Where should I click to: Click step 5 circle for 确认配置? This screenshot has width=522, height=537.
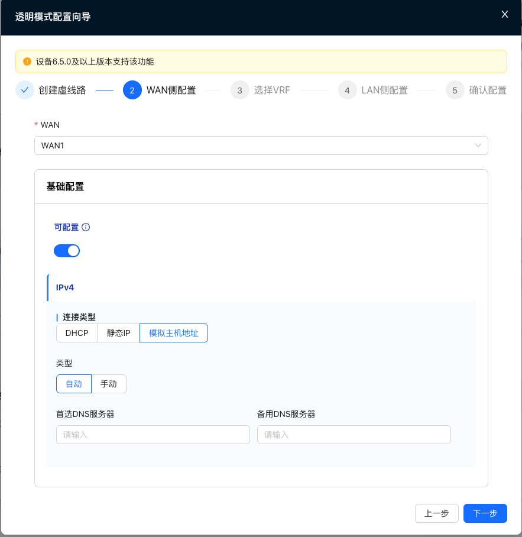[455, 90]
